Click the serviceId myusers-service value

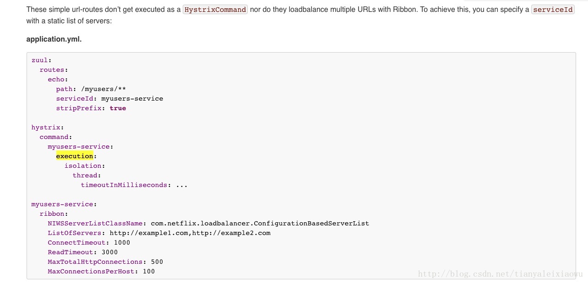pyautogui.click(x=132, y=98)
